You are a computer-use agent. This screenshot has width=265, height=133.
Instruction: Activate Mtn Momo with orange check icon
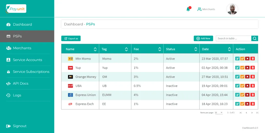[242, 59]
